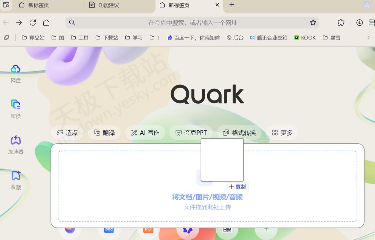This screenshot has height=240, width=375.
Task: Click the forward navigation arrow
Action: [x=19, y=23]
